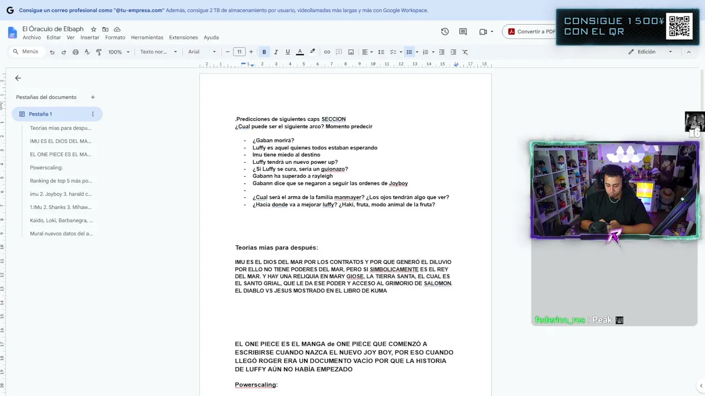Screen dimensions: 705x396
Task: Click the document title El Óraculo de Elbaph
Action: pos(53,29)
